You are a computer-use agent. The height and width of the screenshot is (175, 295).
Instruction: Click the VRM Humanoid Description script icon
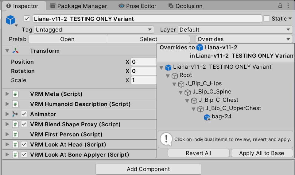click(15, 104)
